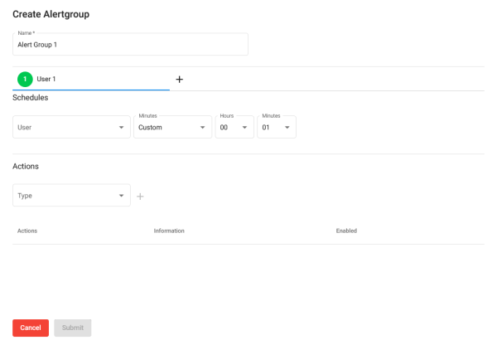Focus the Name field containing Alert Group 1
The image size is (497, 345).
pyautogui.click(x=130, y=44)
